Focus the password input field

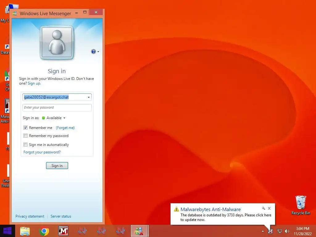57,108
